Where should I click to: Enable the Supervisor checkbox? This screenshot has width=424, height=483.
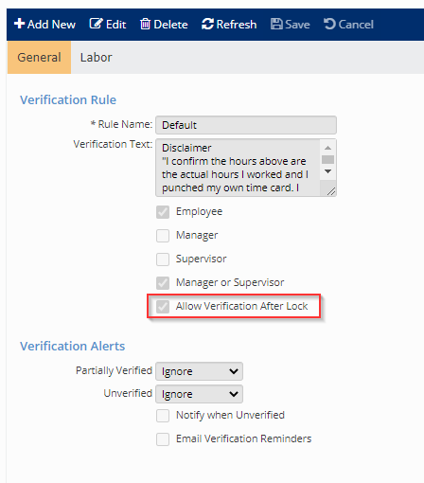163,259
